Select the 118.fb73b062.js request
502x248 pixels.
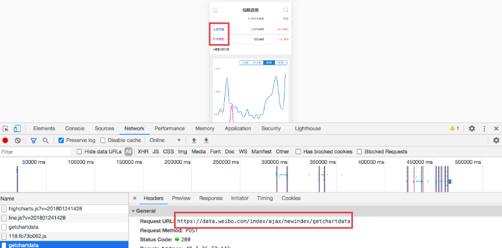(x=64, y=236)
